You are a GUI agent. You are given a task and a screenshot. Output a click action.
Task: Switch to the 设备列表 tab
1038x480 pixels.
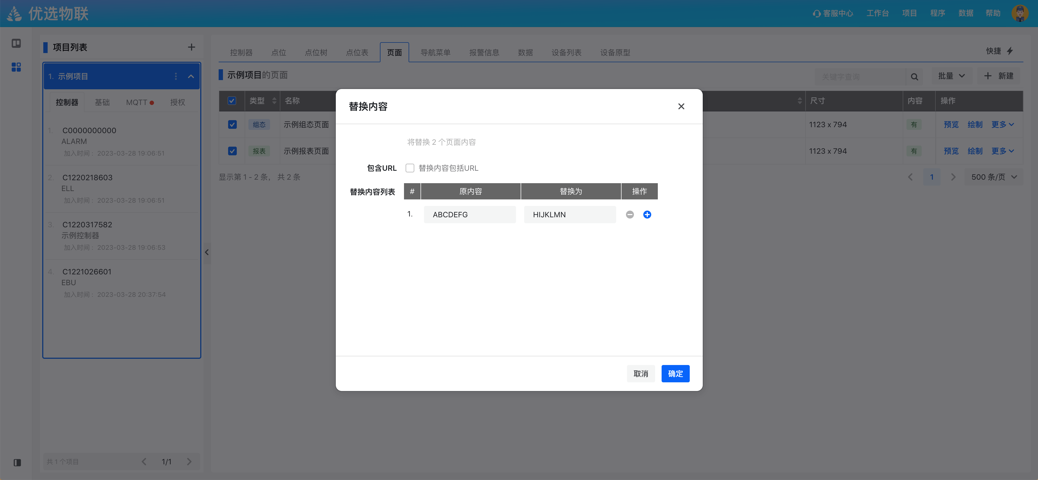(x=566, y=52)
